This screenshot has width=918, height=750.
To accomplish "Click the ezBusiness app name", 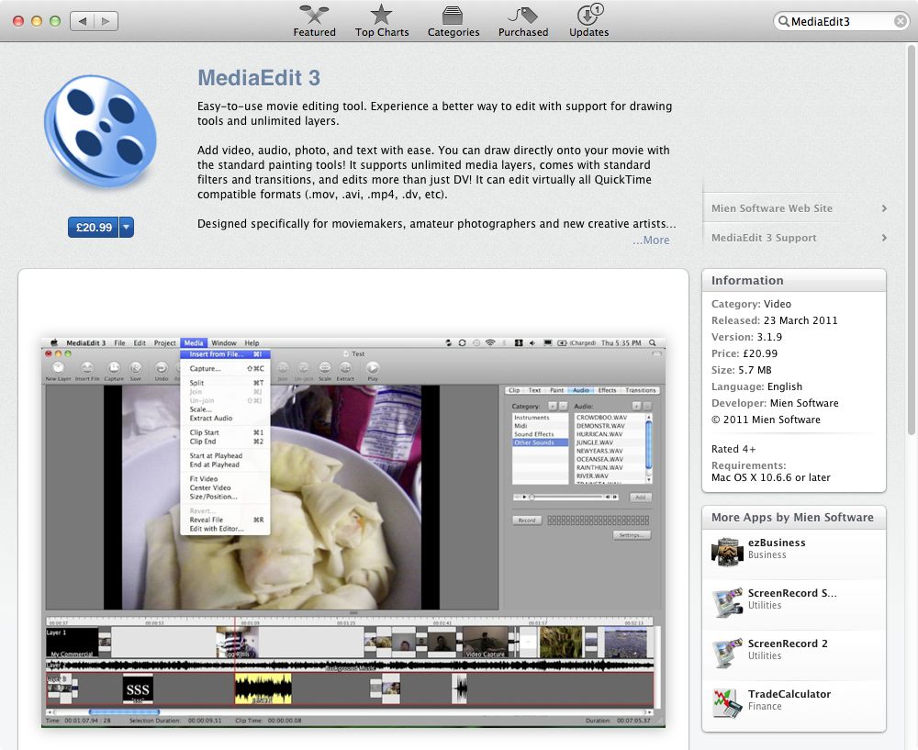I will pos(777,543).
